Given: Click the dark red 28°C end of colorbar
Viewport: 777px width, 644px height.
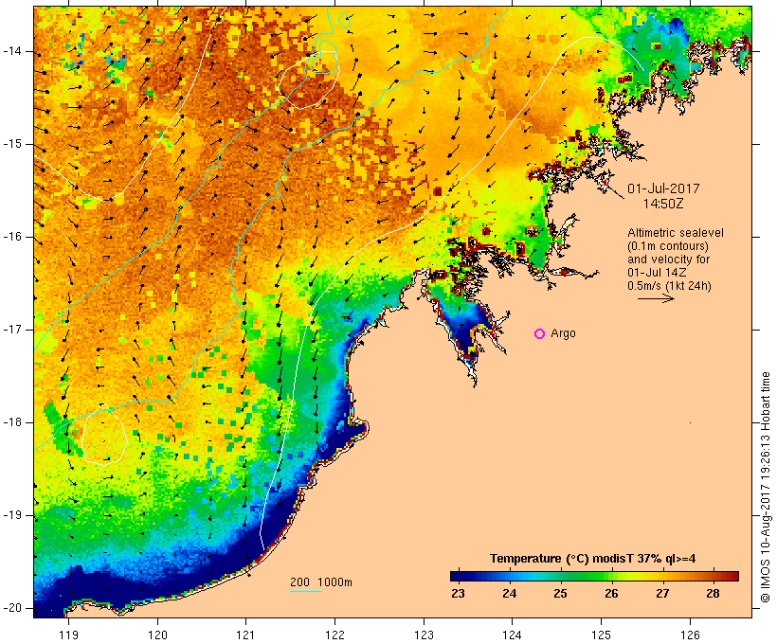Looking at the screenshot, I should click(732, 576).
